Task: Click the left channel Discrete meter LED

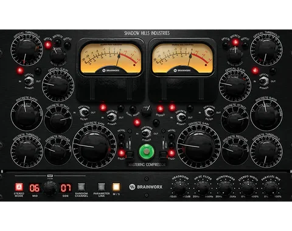Action: pos(58,43)
